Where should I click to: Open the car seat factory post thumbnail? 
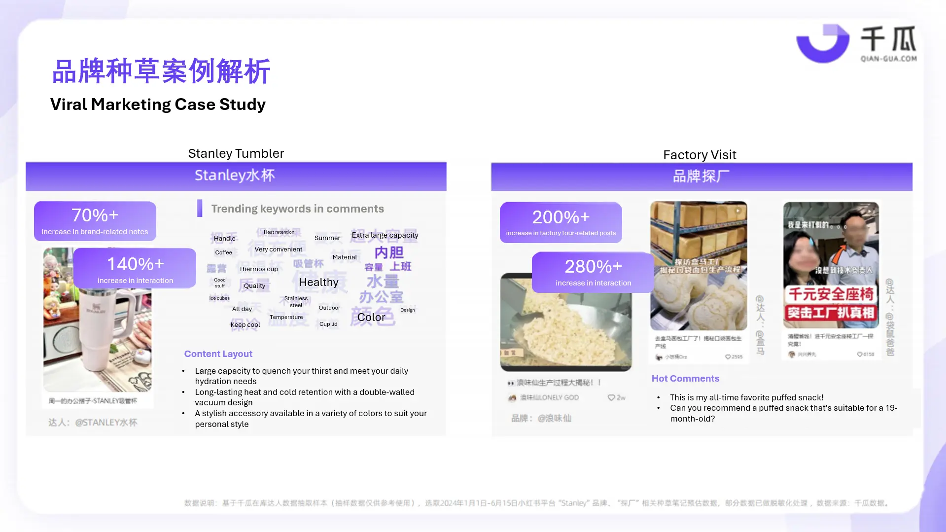[831, 265]
